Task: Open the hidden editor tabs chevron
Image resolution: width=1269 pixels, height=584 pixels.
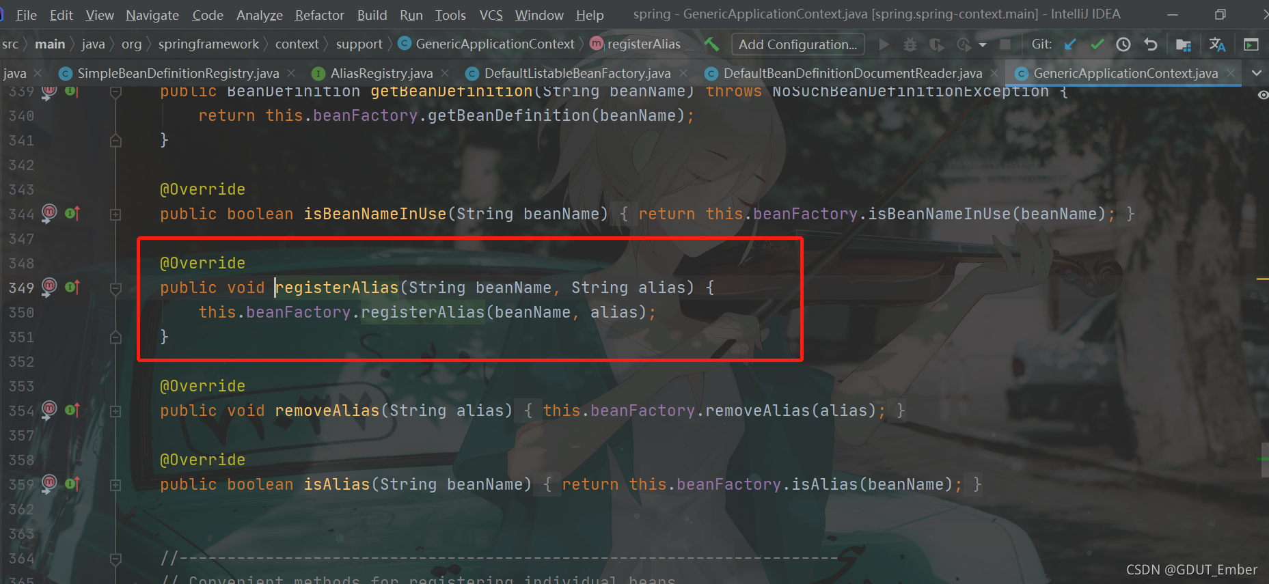Action: [x=1257, y=73]
